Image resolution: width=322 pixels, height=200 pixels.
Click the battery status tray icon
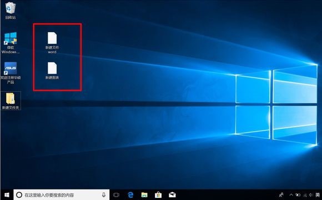pyautogui.click(x=298, y=194)
